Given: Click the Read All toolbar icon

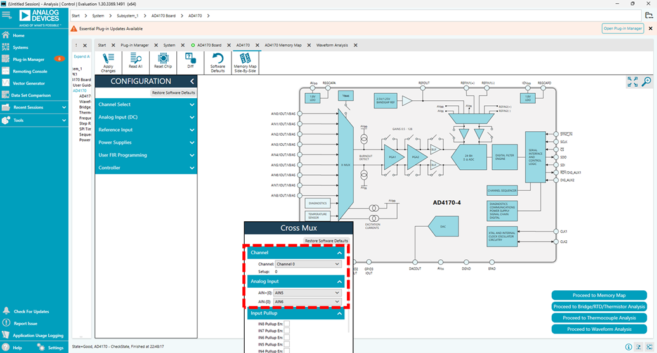Looking at the screenshot, I should click(x=136, y=61).
